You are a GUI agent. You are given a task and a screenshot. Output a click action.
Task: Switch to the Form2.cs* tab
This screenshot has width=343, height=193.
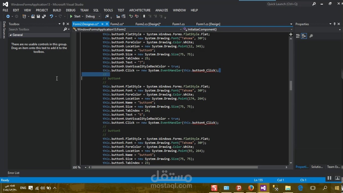pyautogui.click(x=117, y=24)
